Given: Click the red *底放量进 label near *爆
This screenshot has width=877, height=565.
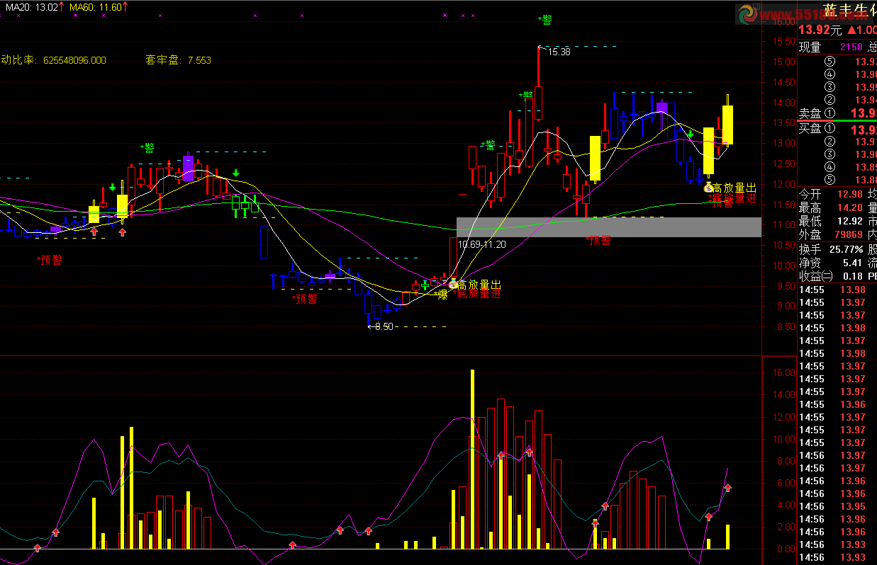Looking at the screenshot, I should click(x=476, y=294).
